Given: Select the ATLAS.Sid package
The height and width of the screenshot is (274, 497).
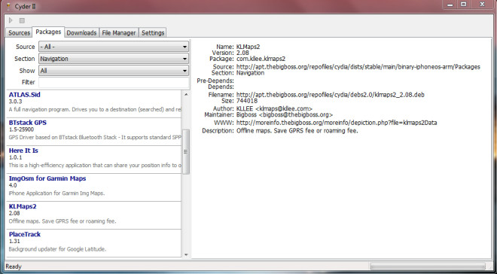Looking at the screenshot, I should 93,104.
